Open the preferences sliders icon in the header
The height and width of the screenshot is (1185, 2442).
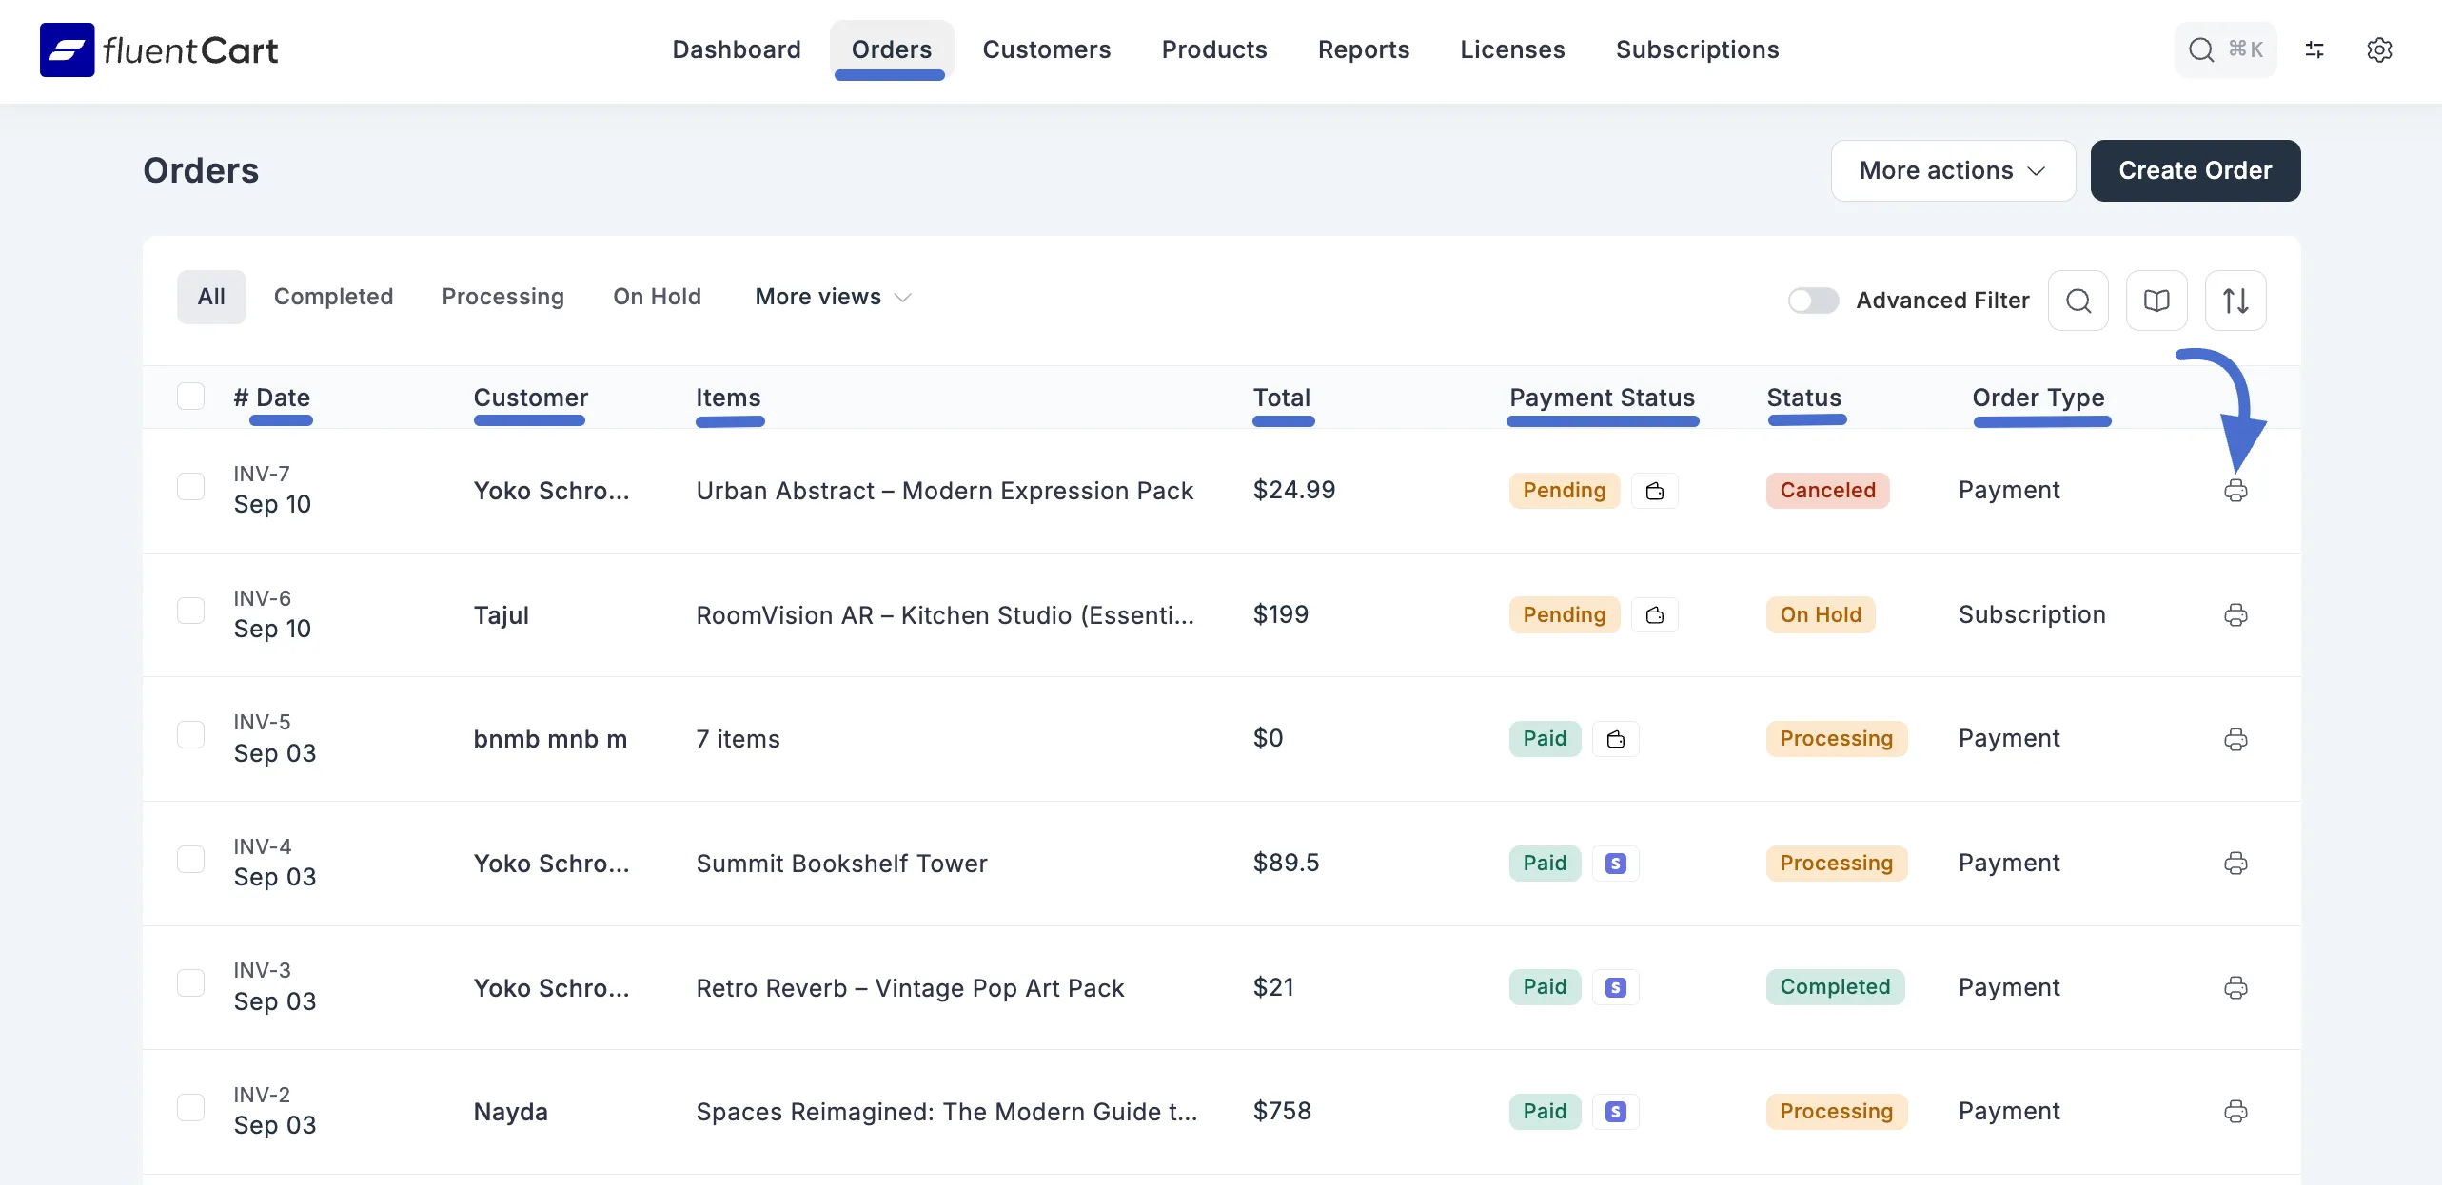(x=2314, y=49)
